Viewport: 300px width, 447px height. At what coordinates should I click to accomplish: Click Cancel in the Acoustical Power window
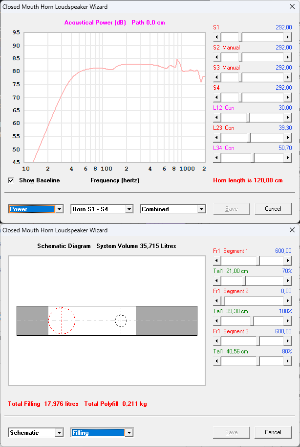pyautogui.click(x=273, y=209)
